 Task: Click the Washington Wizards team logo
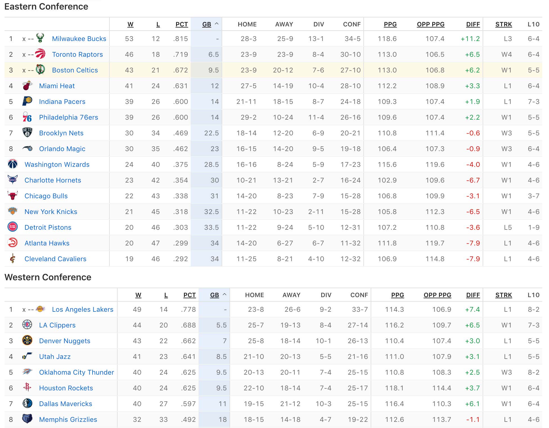(x=13, y=164)
